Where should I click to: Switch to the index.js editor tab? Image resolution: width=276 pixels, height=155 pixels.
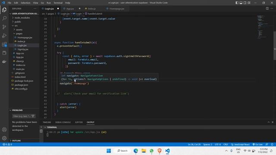[92, 9]
